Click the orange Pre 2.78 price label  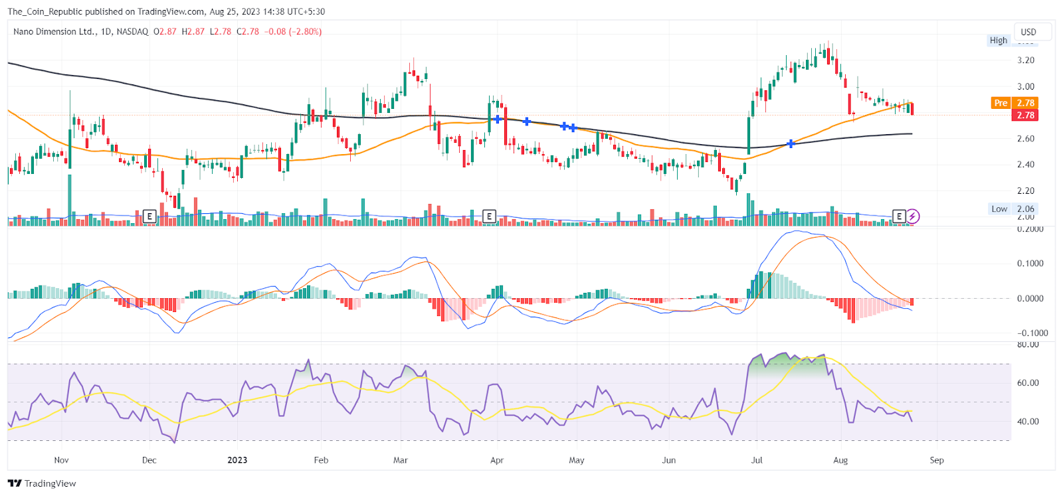tap(1014, 103)
